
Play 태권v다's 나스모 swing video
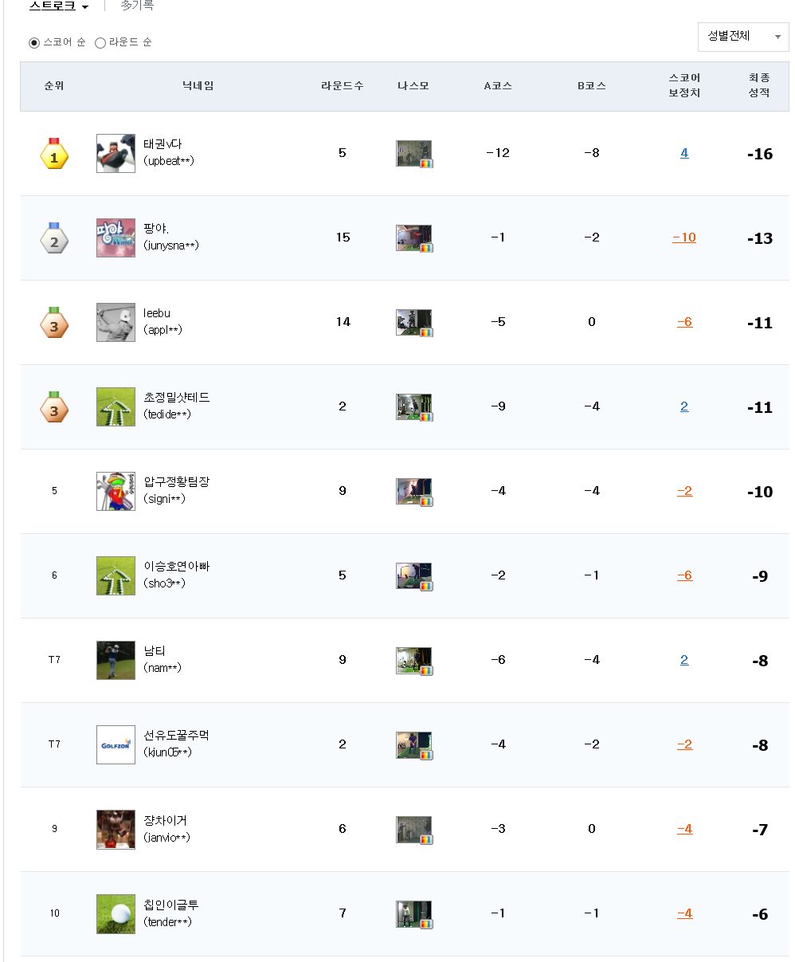pyautogui.click(x=413, y=154)
